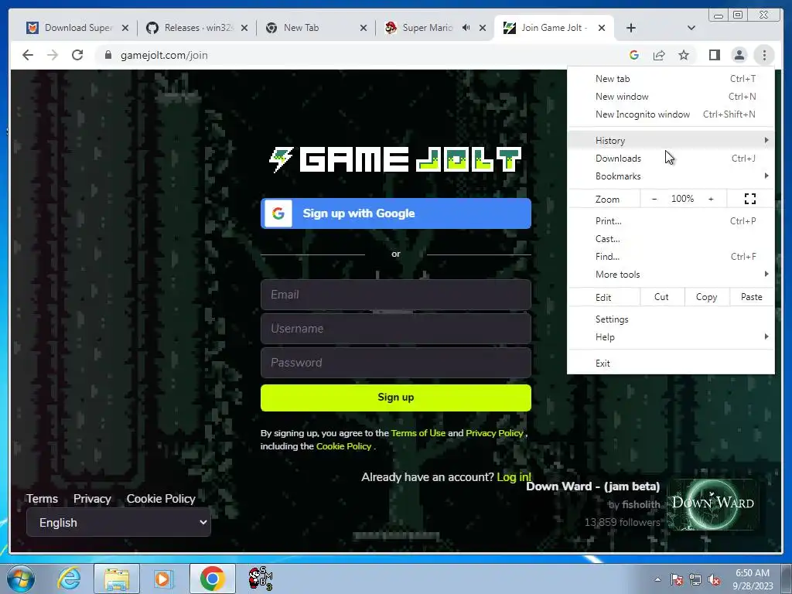
Task: Focus the Email input field
Action: point(396,295)
